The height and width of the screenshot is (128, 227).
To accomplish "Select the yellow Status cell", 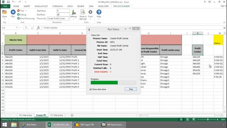I will (218, 40).
